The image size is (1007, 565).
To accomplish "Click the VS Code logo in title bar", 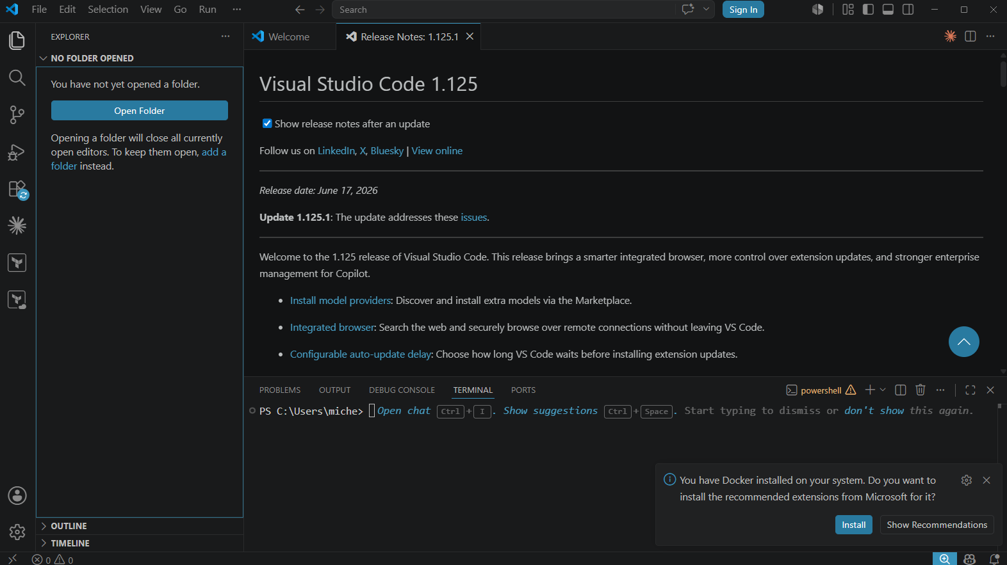I will [x=12, y=10].
